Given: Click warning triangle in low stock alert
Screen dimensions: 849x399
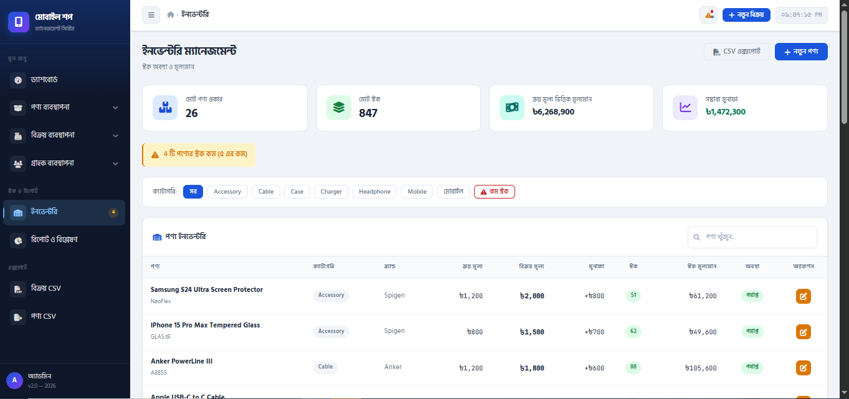Looking at the screenshot, I should [155, 154].
